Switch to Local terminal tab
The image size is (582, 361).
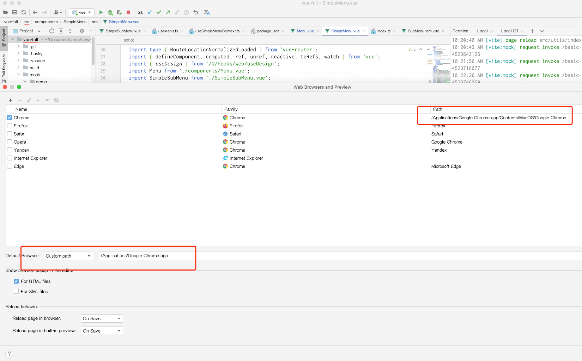point(482,31)
